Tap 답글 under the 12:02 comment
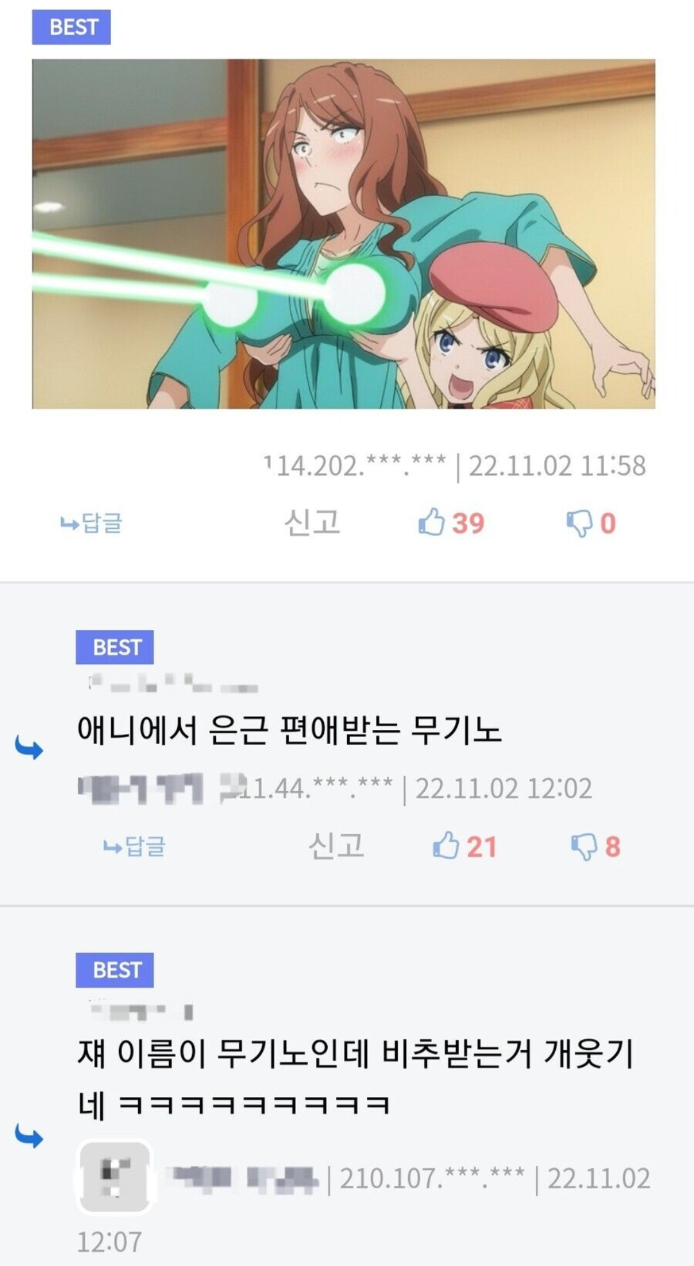The height and width of the screenshot is (1266, 694). 134,846
